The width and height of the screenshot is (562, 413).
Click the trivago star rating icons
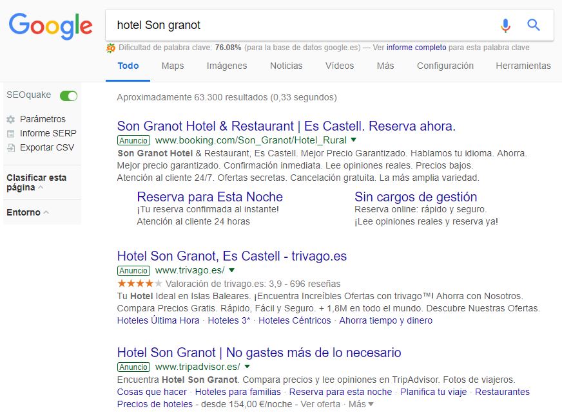139,284
